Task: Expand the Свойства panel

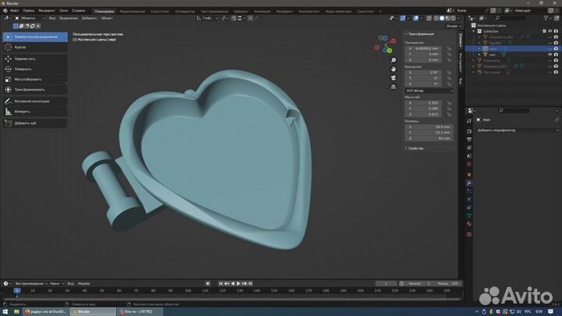Action: coord(415,148)
